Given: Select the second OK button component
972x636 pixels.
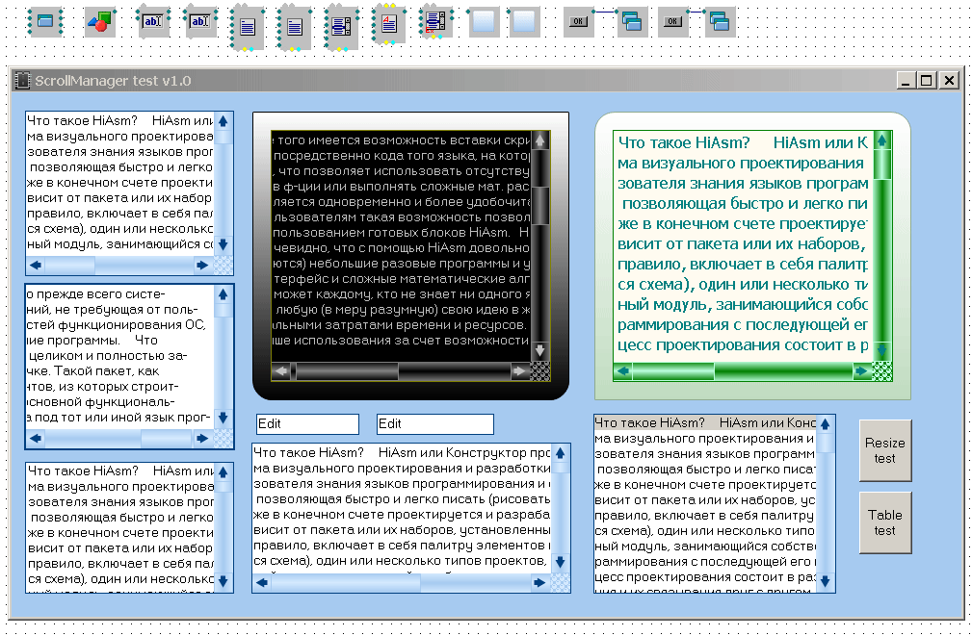Looking at the screenshot, I should tap(672, 22).
